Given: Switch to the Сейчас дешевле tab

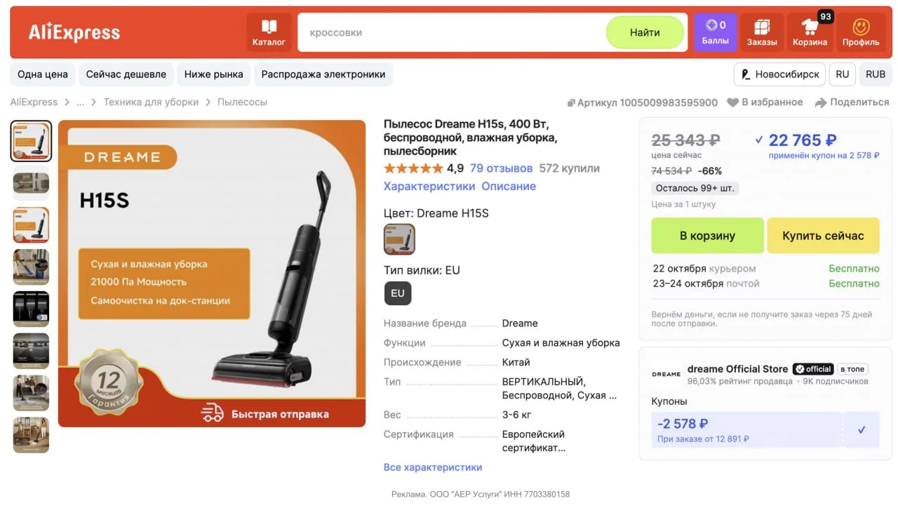Looking at the screenshot, I should click(x=126, y=74).
